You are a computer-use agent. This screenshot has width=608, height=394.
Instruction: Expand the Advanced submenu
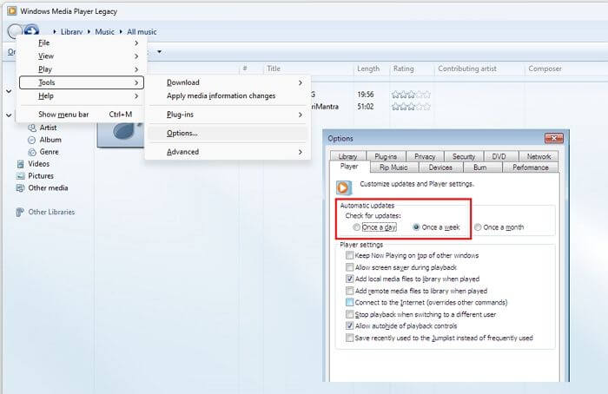228,152
